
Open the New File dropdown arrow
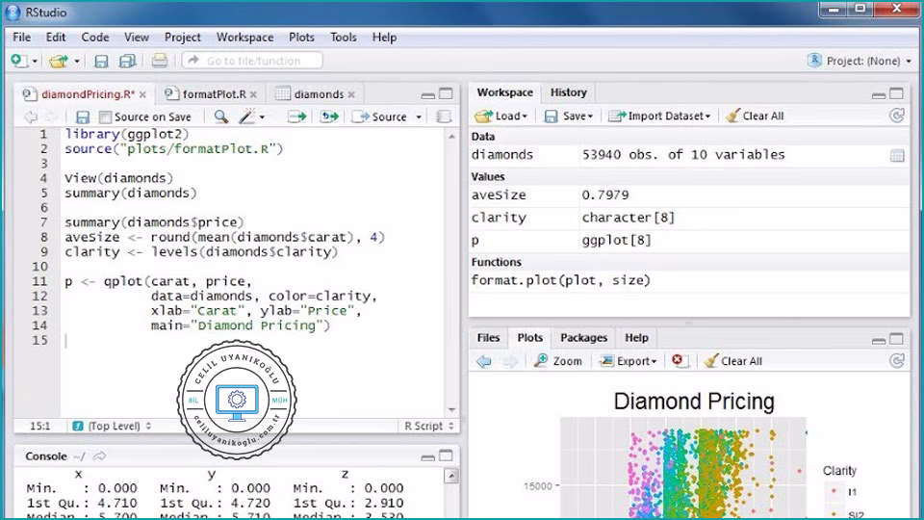tap(35, 61)
